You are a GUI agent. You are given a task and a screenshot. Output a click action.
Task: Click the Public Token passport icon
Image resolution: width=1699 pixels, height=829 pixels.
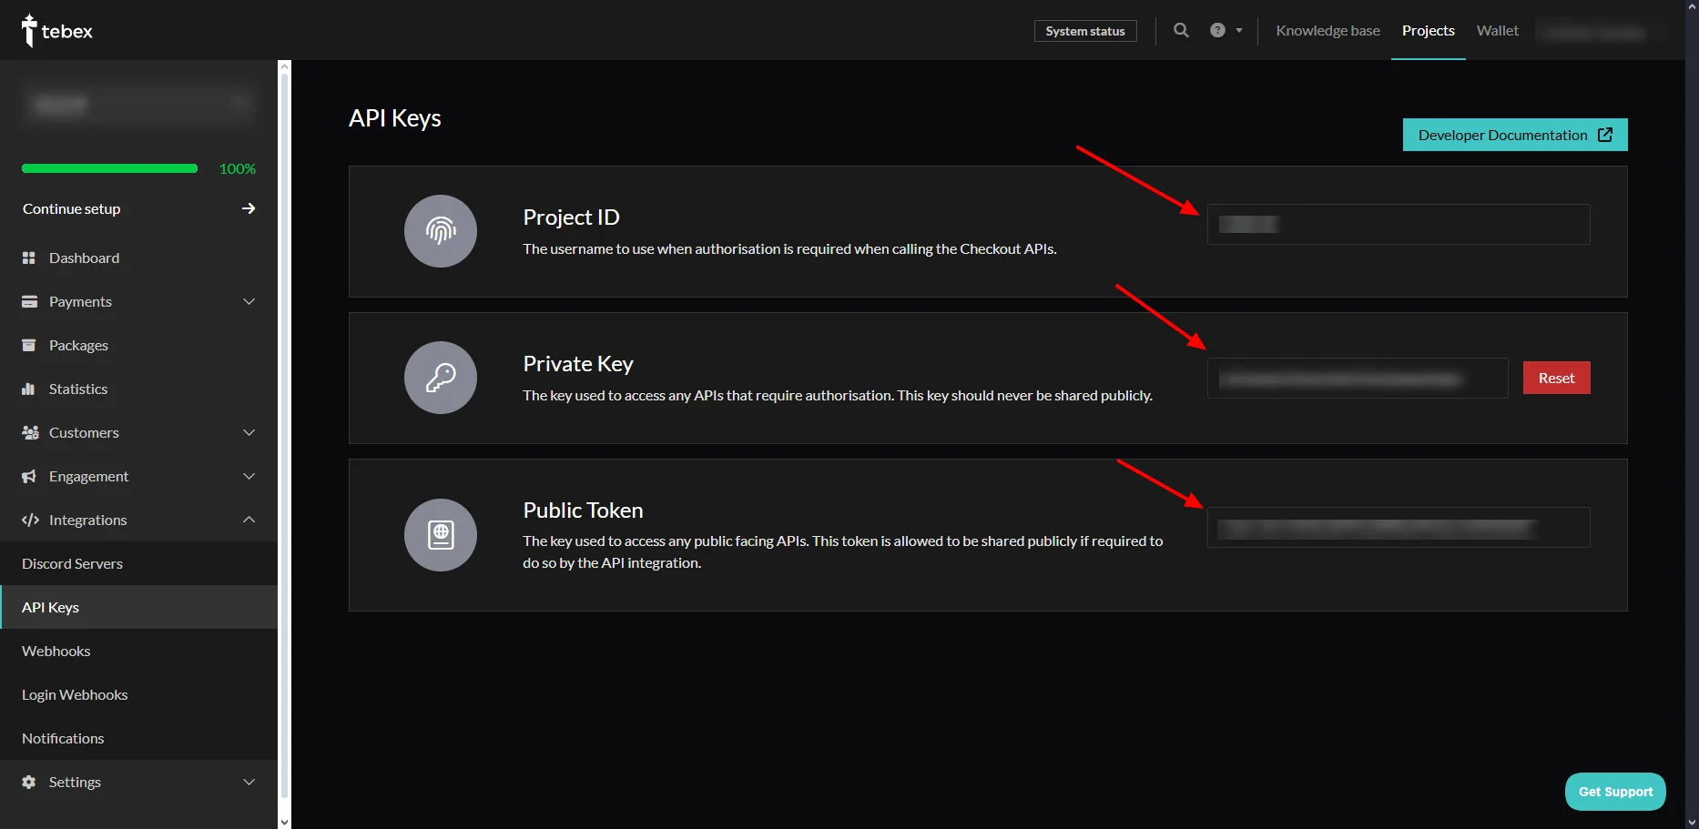pos(441,535)
